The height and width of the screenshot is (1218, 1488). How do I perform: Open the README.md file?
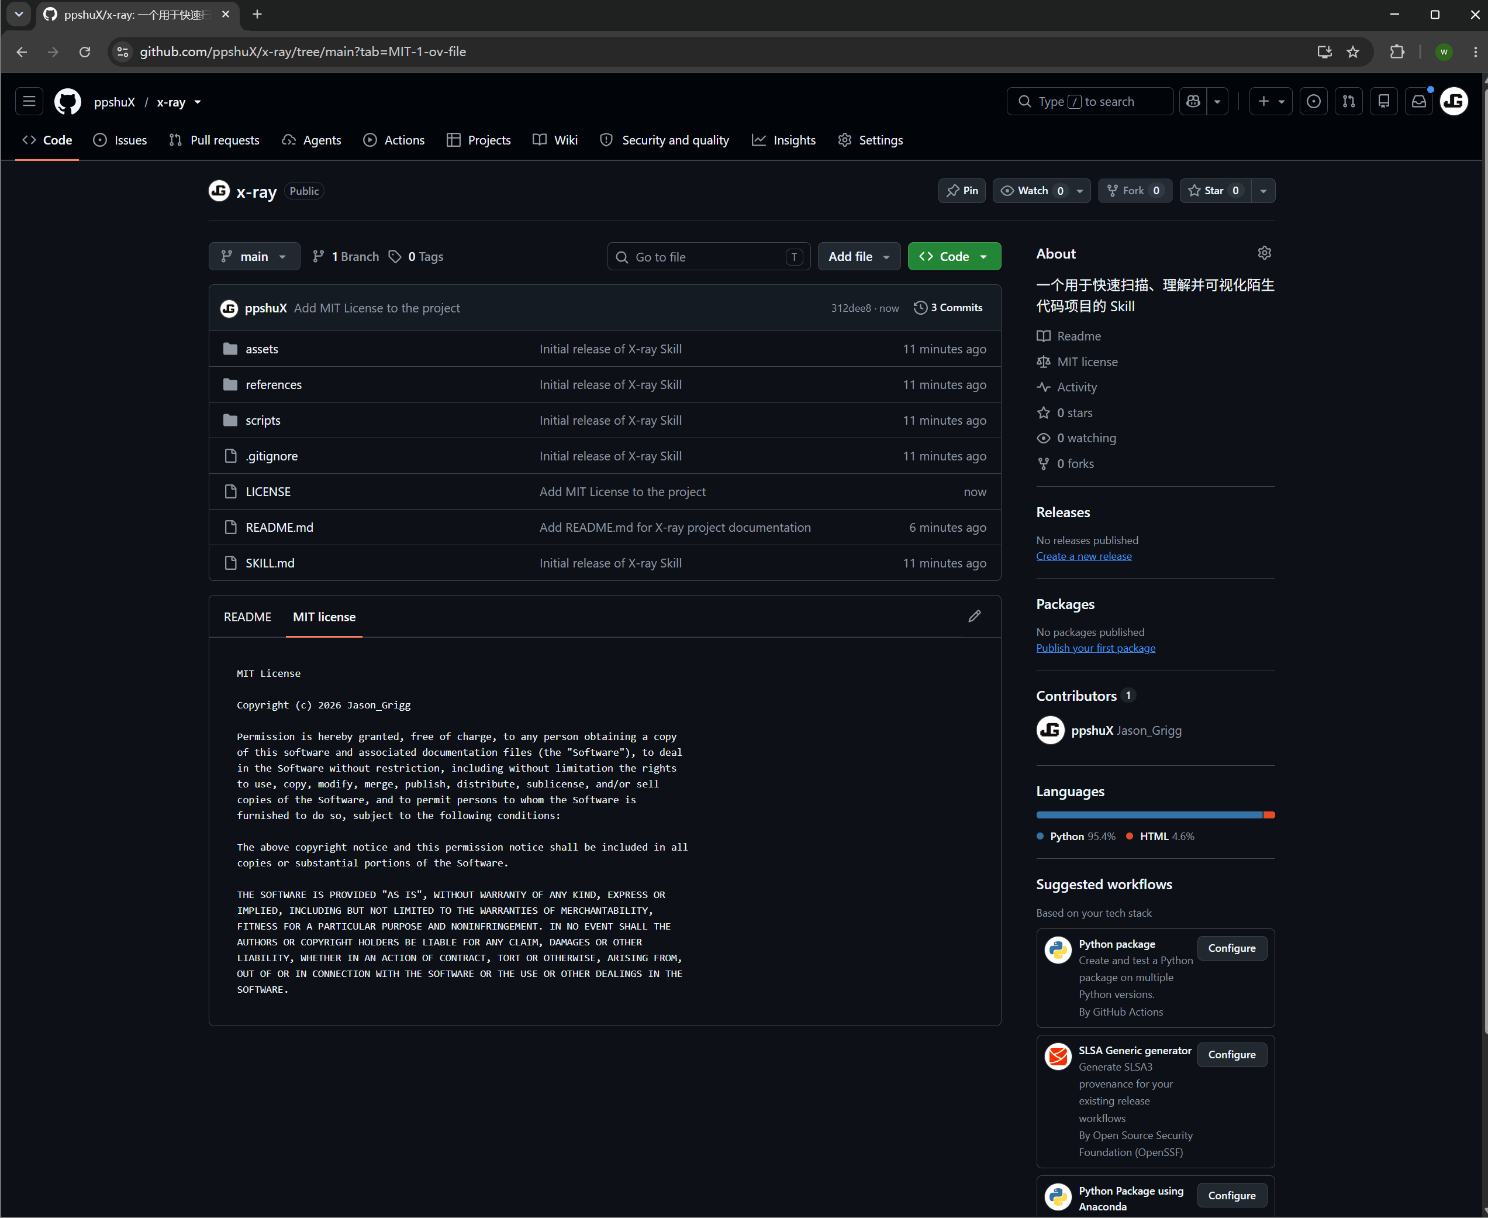pos(279,528)
